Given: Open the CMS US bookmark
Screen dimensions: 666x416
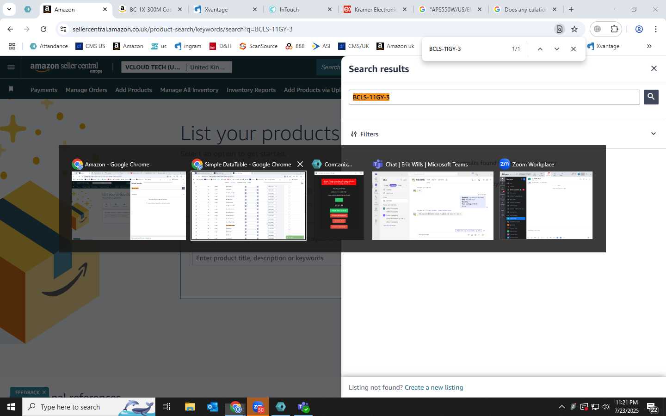Looking at the screenshot, I should click(x=90, y=46).
